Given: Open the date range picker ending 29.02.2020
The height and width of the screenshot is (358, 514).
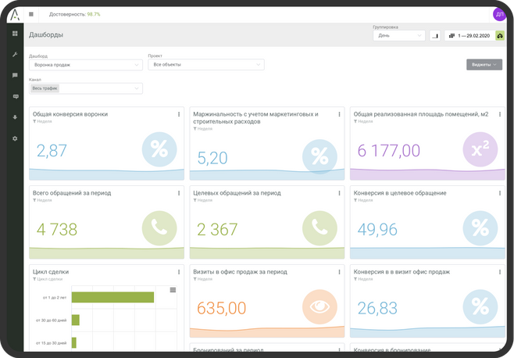Looking at the screenshot, I should 468,35.
